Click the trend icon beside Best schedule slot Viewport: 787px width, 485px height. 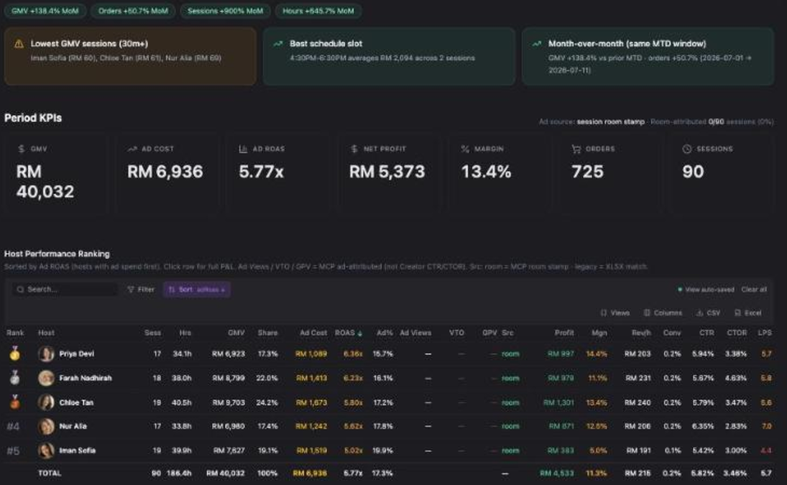(277, 44)
